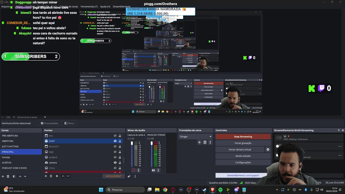Open Filtros for the source

[x=69, y=123]
